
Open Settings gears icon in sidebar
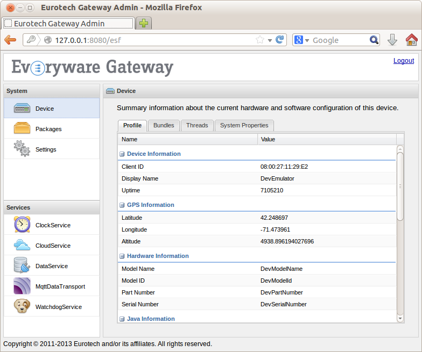click(x=22, y=148)
